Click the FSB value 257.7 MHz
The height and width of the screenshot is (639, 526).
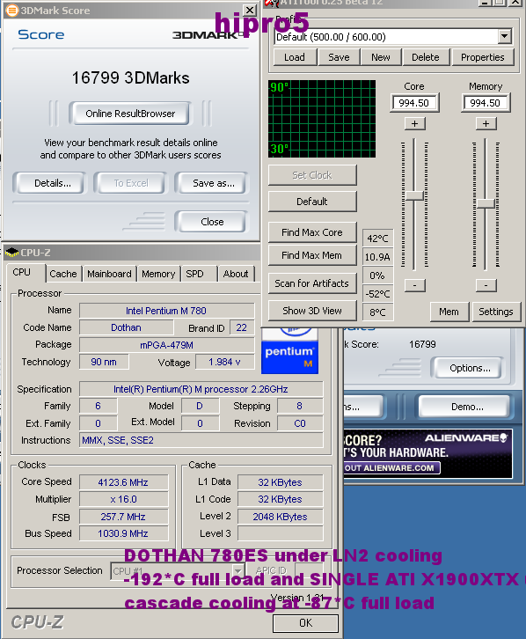[x=123, y=517]
